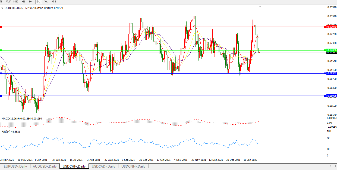Open the USDCHF chart title dropdown arrow
The image size is (337, 170).
pos(2,8)
